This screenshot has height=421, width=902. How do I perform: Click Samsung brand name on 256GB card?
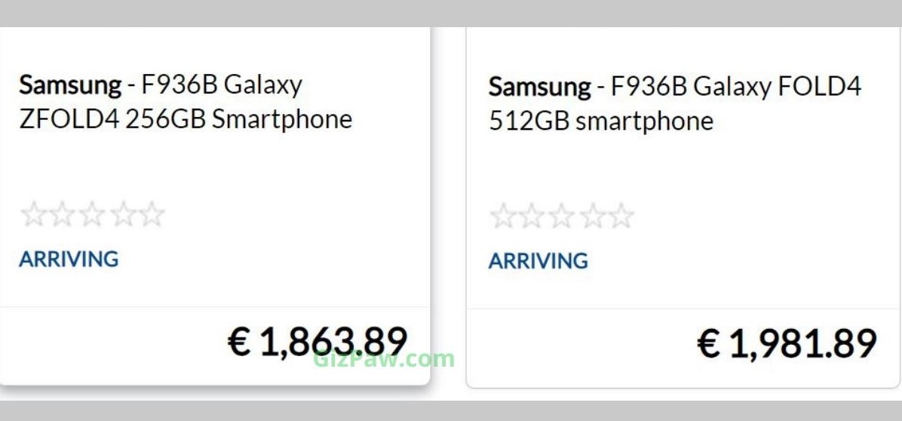point(70,85)
